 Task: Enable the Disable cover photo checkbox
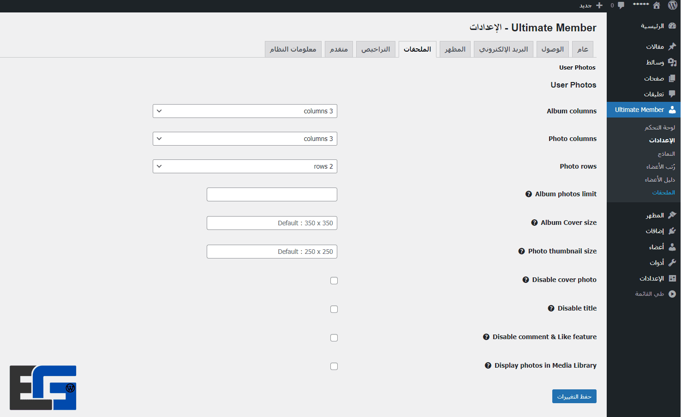334,281
